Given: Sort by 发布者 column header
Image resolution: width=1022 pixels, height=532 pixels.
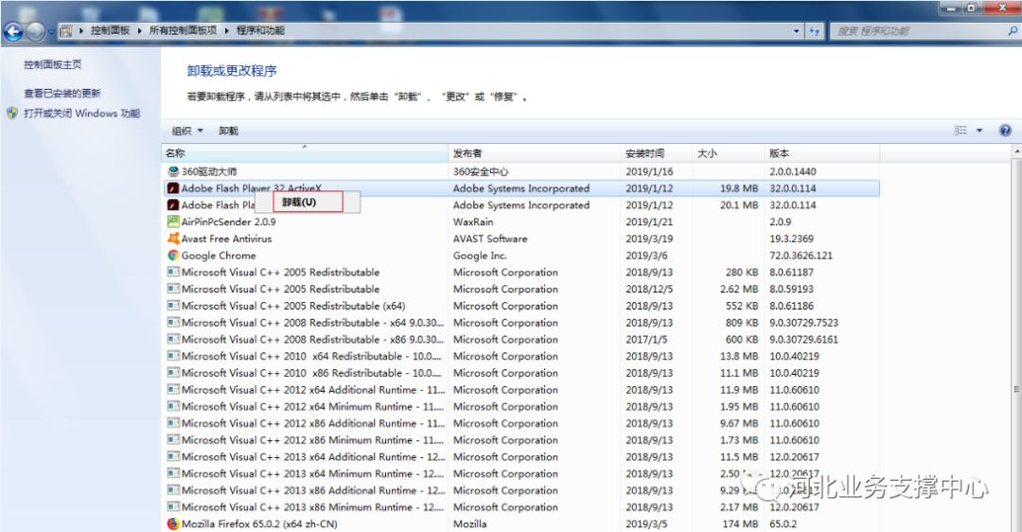Looking at the screenshot, I should [x=534, y=153].
